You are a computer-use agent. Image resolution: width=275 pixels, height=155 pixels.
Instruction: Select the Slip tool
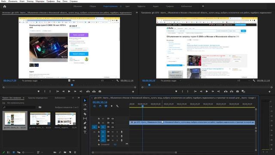point(85,118)
